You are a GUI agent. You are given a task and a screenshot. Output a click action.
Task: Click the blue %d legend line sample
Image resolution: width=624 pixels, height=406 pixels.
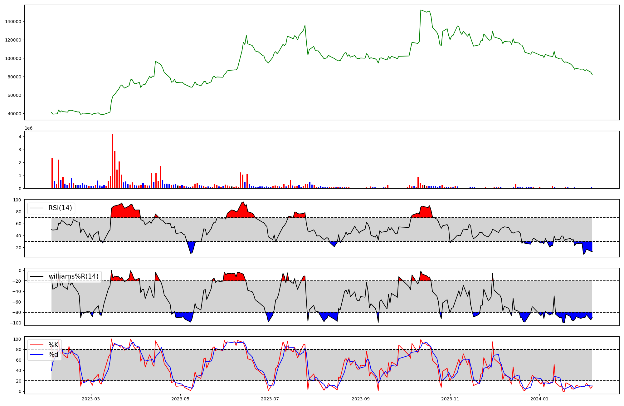(37, 354)
